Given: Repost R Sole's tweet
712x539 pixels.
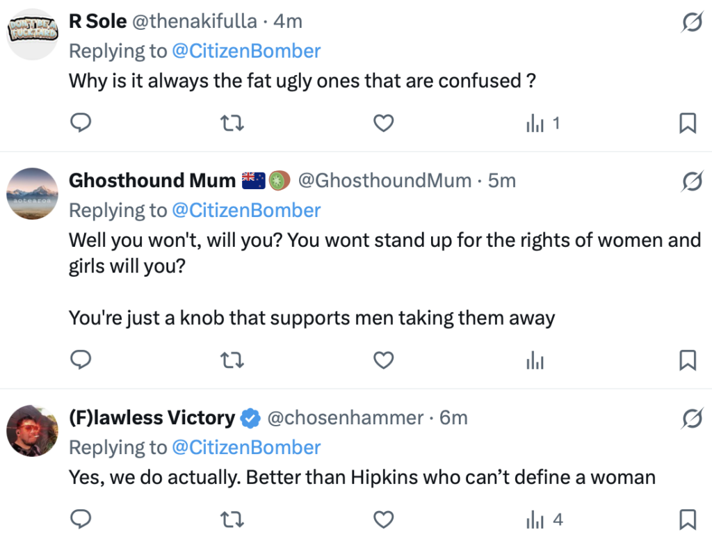Looking at the screenshot, I should click(x=232, y=124).
